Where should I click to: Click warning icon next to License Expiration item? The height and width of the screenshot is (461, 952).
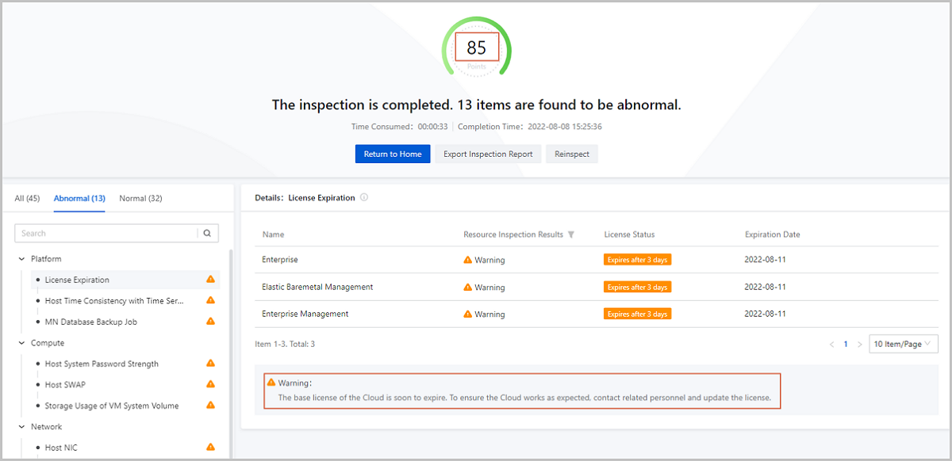pos(210,280)
